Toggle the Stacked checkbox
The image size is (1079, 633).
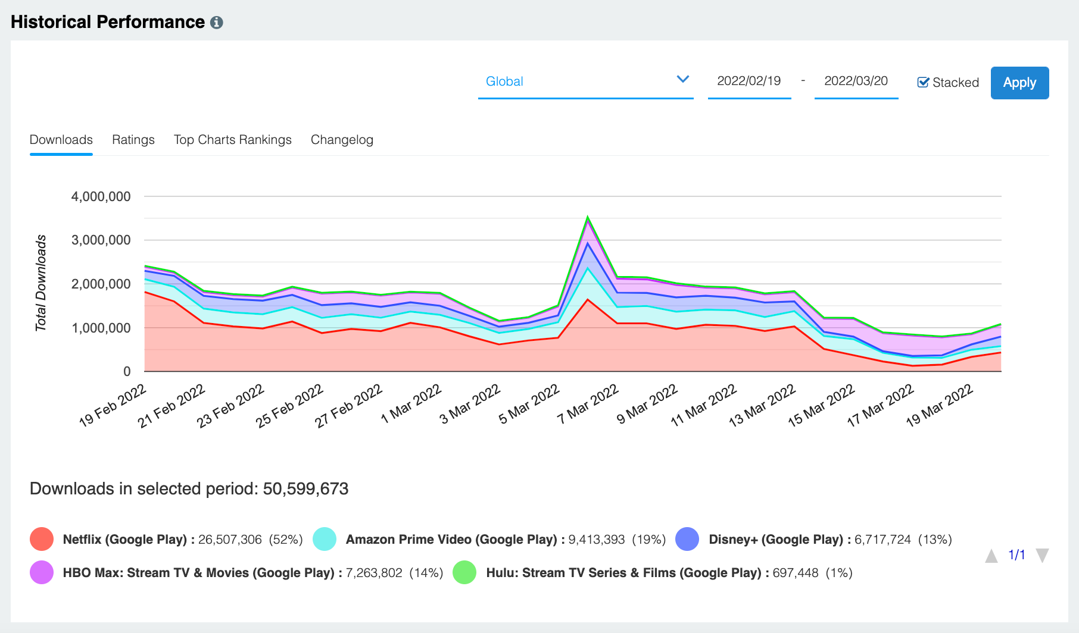(x=923, y=83)
